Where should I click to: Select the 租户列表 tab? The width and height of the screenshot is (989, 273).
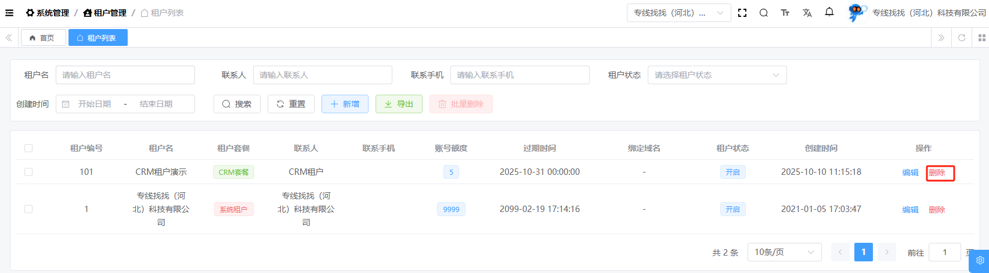pyautogui.click(x=98, y=38)
